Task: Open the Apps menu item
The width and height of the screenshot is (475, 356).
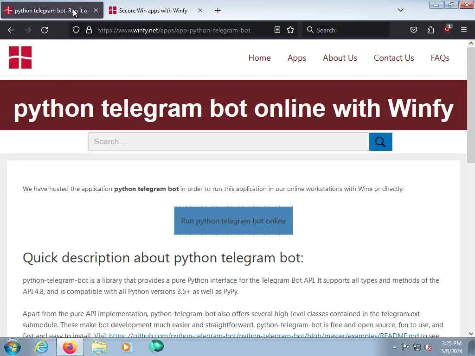Action: point(296,58)
